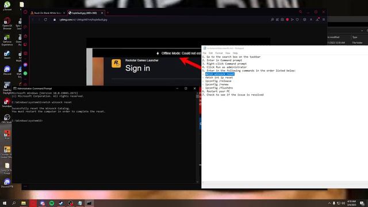368x207 pixels.
Task: Open the Opera GX Browser desktop shortcut
Action: (7, 24)
